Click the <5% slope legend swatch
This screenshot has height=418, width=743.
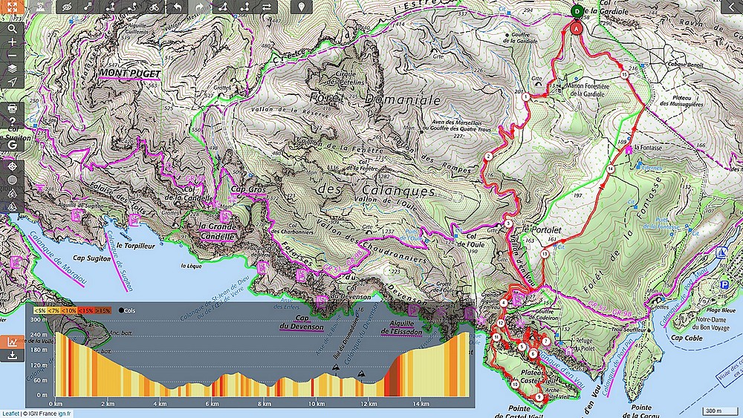(40, 310)
